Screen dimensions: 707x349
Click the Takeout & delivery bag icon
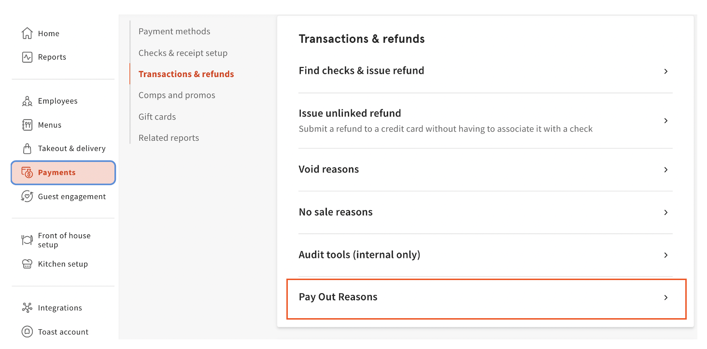(x=28, y=148)
